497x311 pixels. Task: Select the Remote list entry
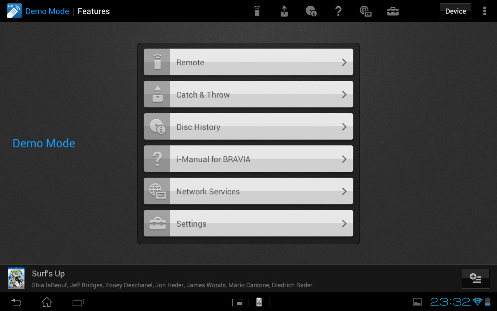pyautogui.click(x=248, y=62)
